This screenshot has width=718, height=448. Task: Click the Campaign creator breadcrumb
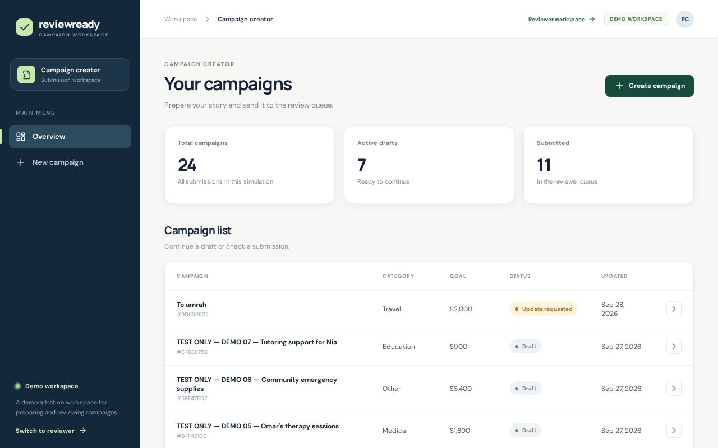click(245, 19)
